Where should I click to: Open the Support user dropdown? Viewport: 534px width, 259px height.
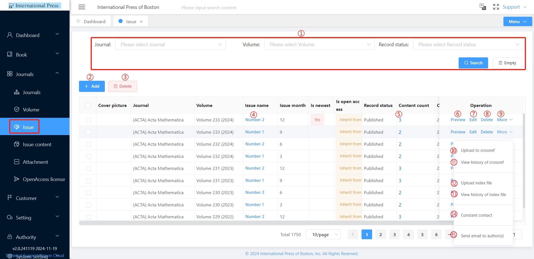click(514, 7)
